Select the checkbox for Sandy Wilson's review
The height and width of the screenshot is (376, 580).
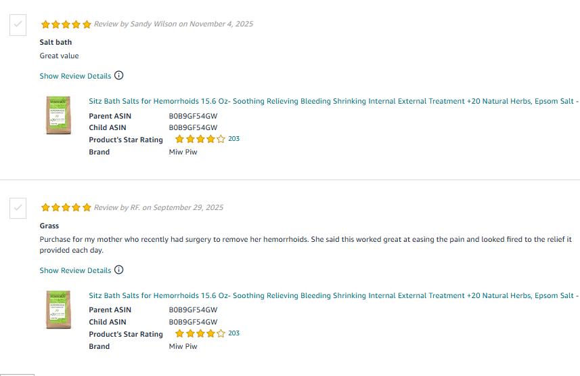(x=18, y=24)
